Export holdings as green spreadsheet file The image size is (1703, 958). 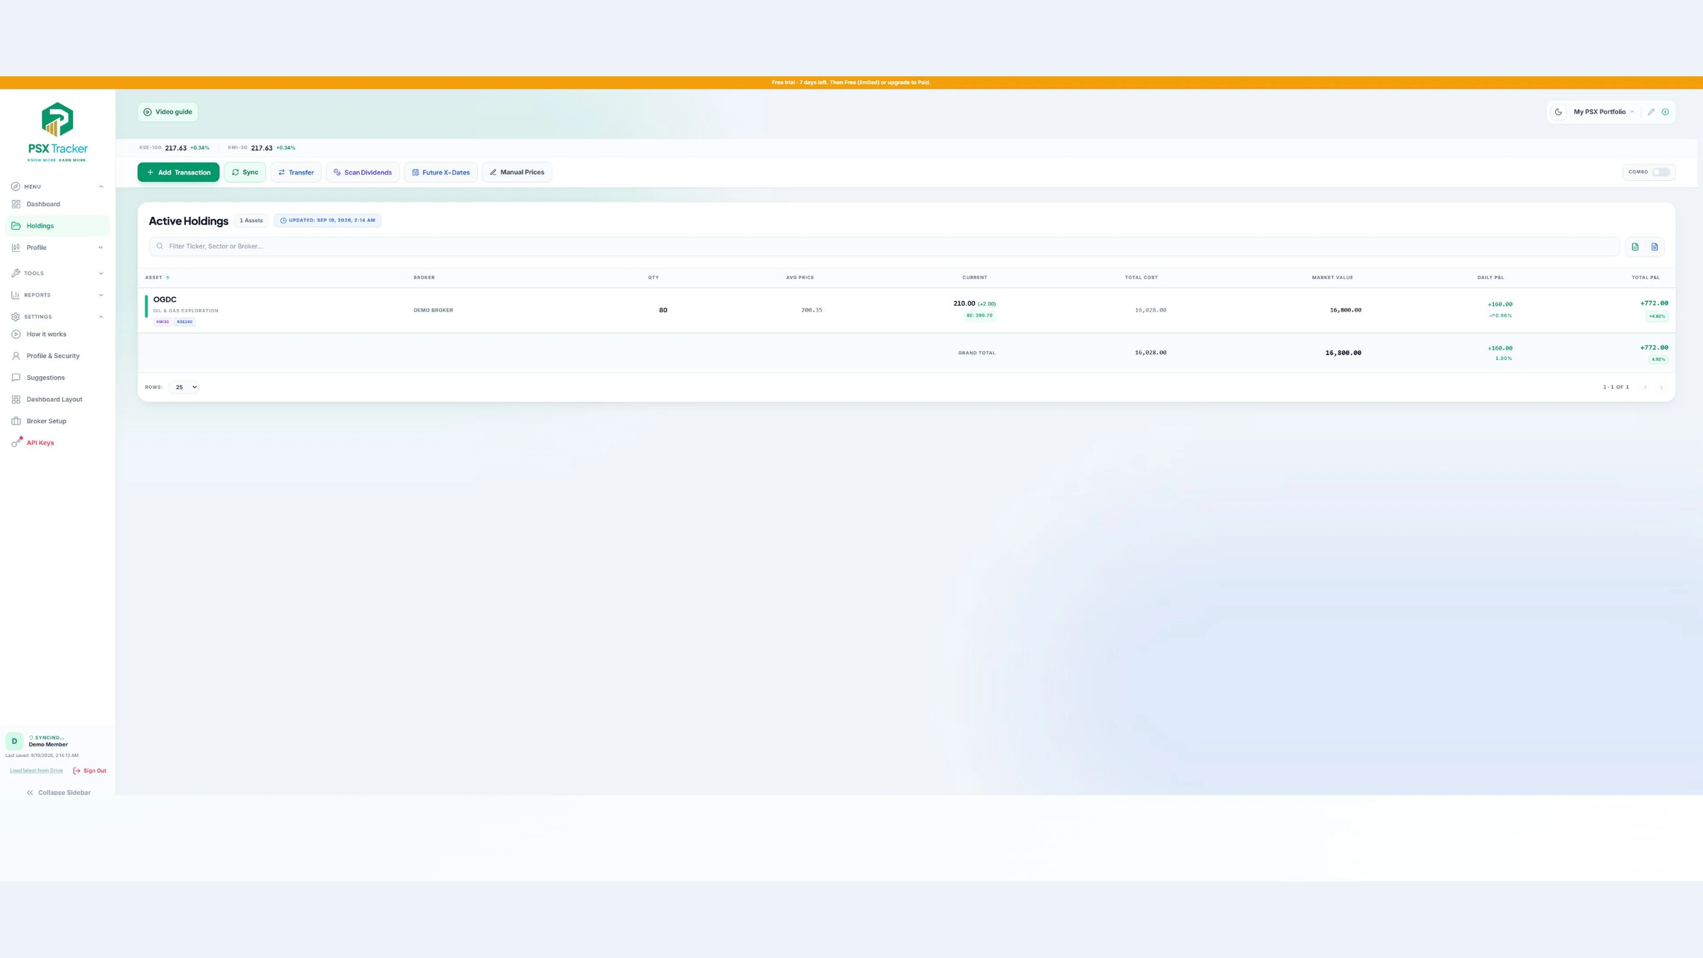(x=1635, y=247)
